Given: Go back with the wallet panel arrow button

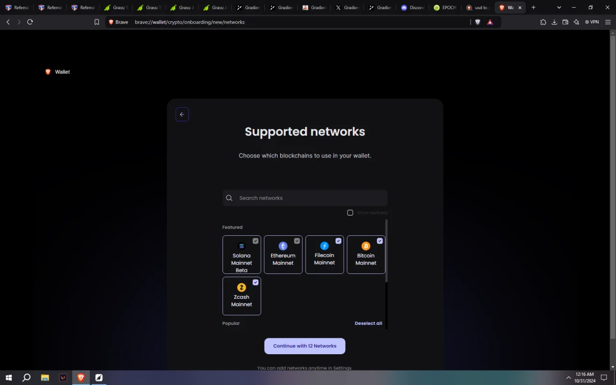Looking at the screenshot, I should pyautogui.click(x=182, y=115).
